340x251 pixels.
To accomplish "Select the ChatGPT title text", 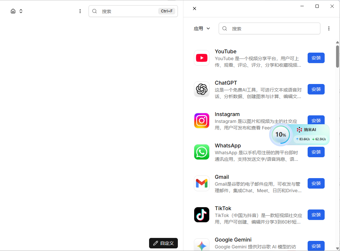I will coord(226,83).
